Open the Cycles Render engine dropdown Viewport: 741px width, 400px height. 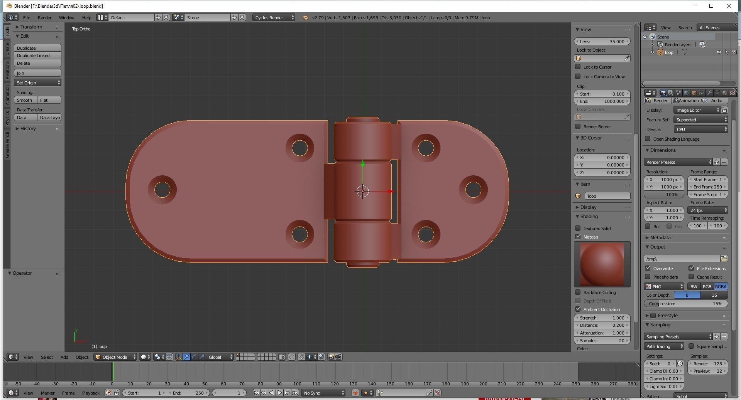click(x=274, y=17)
